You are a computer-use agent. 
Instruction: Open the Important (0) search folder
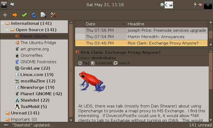pyautogui.click(x=34, y=119)
